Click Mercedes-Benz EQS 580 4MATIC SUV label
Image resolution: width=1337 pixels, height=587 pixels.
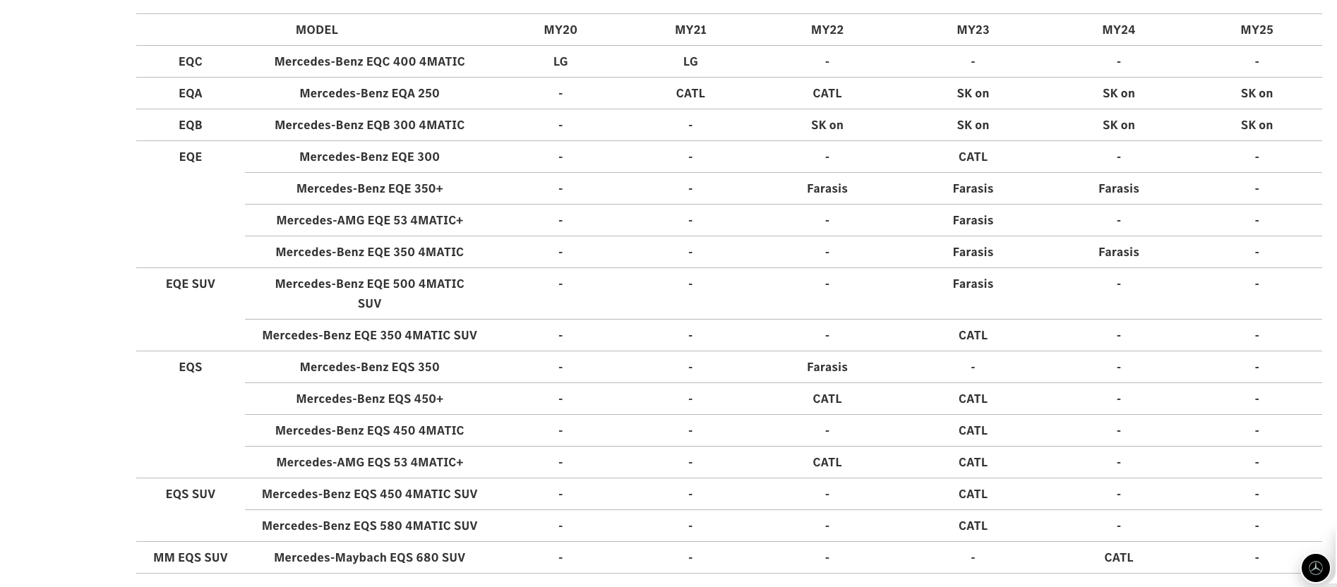point(370,526)
